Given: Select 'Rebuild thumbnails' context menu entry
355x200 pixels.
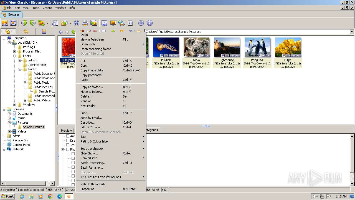Looking at the screenshot, I should click(x=111, y=184).
